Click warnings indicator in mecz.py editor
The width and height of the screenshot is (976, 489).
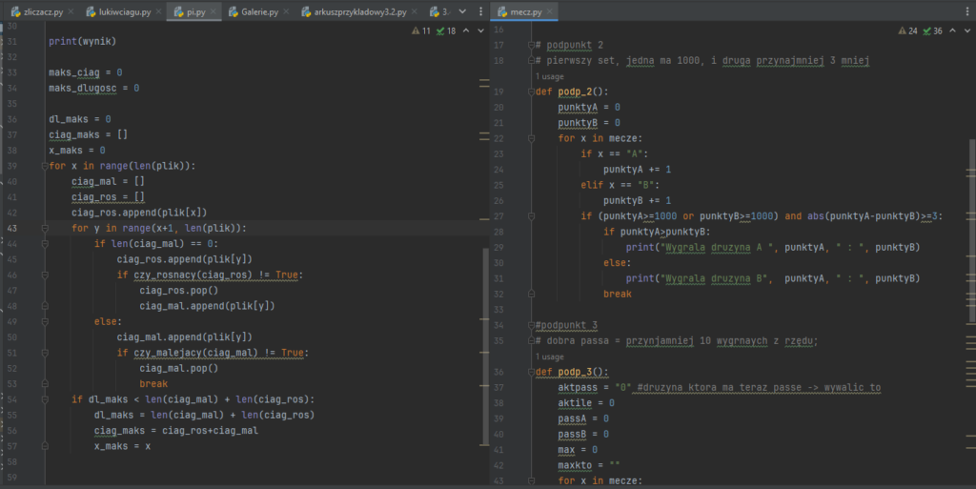click(x=907, y=31)
